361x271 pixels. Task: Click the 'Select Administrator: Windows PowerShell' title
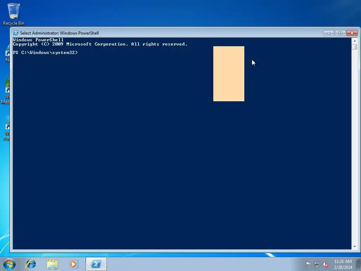tap(59, 33)
